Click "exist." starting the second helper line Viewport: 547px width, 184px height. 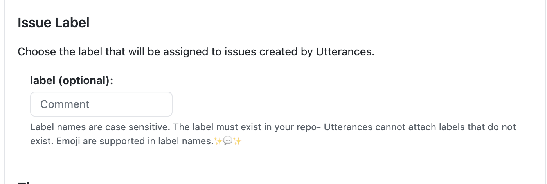point(41,141)
